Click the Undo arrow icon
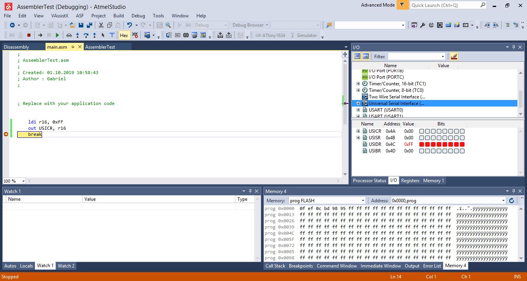Screen dimensions: 527x281 coord(129,25)
